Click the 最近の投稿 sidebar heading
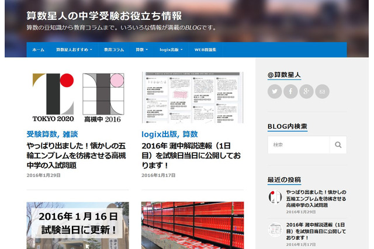 pyautogui.click(x=284, y=179)
